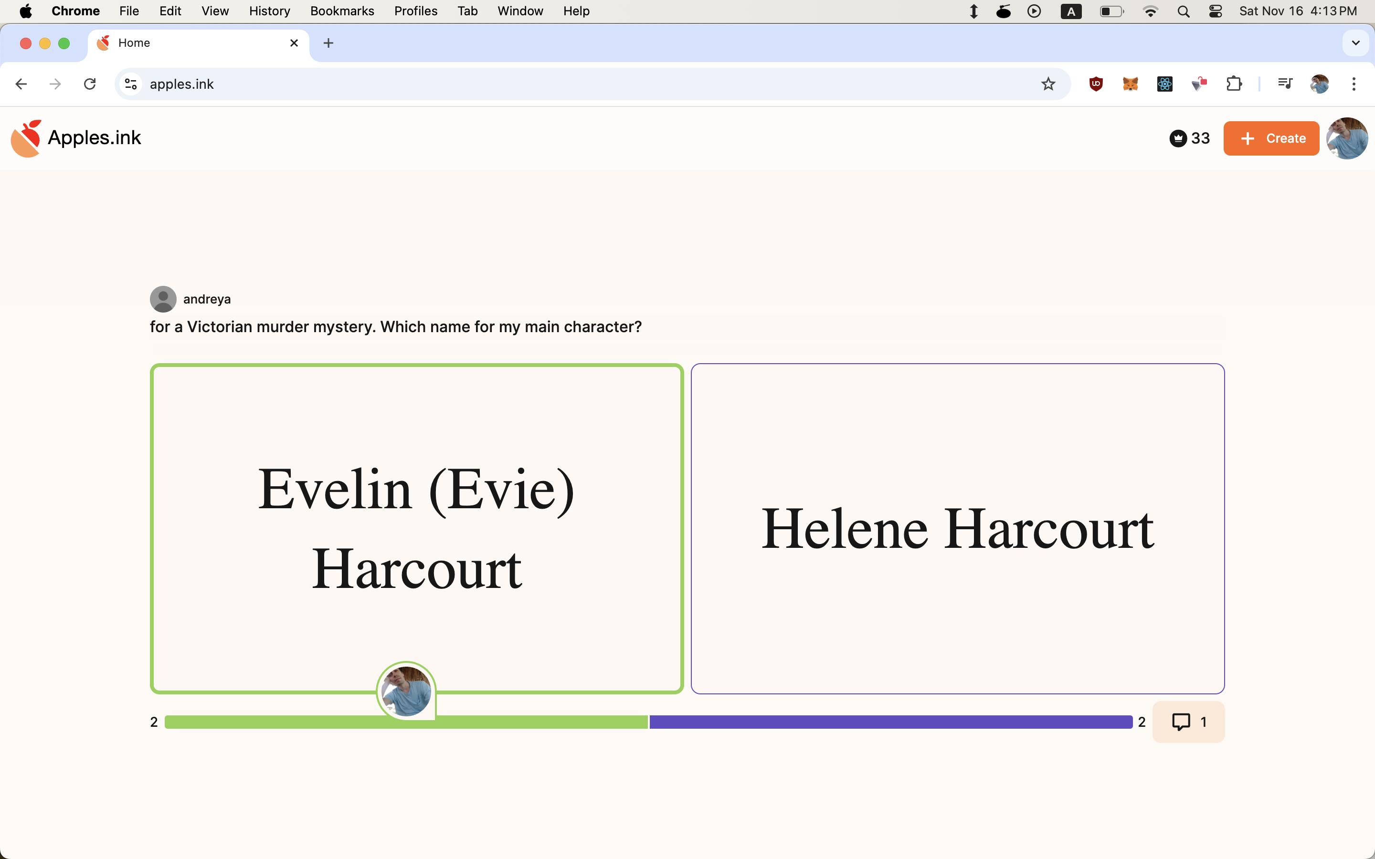The image size is (1375, 859).
Task: Vote for Helene Harcourt card
Action: click(957, 528)
